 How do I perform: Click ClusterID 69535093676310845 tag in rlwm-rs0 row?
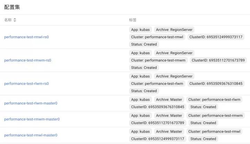tap(216, 83)
